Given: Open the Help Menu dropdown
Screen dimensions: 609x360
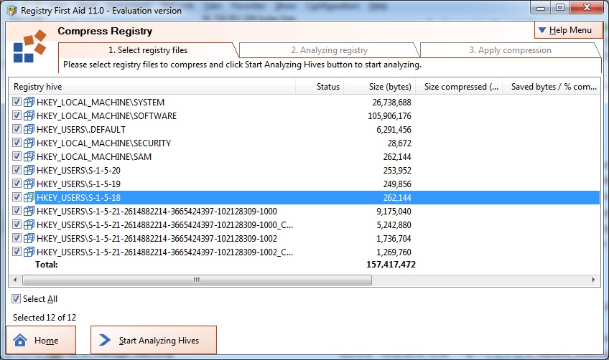Looking at the screenshot, I should point(569,30).
